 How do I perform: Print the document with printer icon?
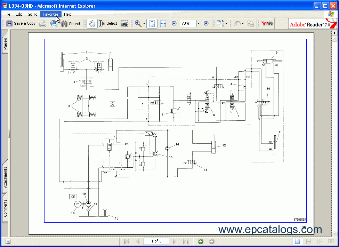coord(43,23)
